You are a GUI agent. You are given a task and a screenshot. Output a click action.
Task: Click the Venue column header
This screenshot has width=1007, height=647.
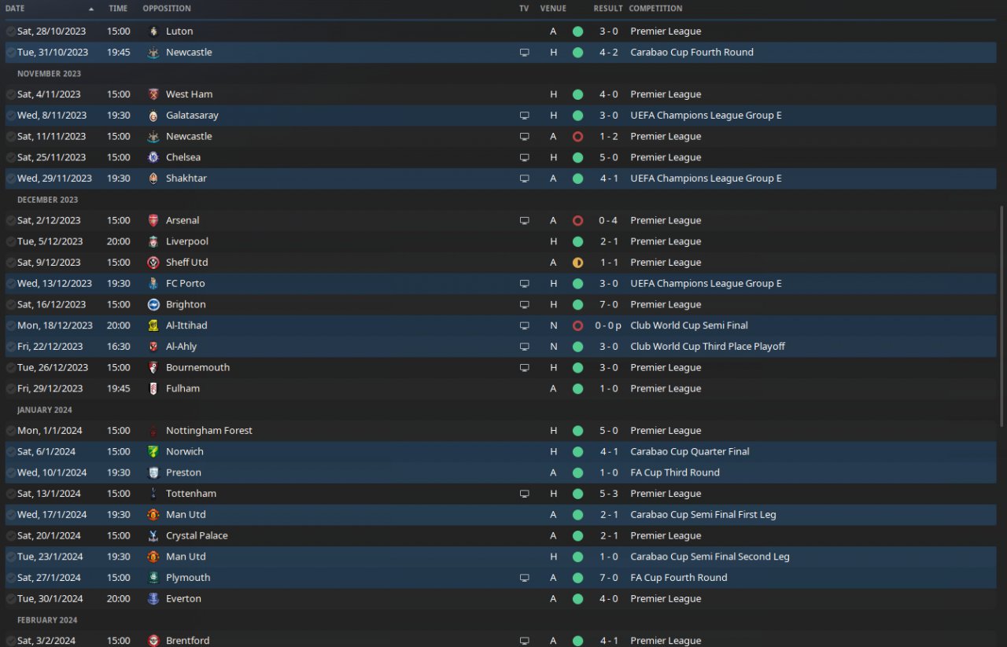[553, 9]
